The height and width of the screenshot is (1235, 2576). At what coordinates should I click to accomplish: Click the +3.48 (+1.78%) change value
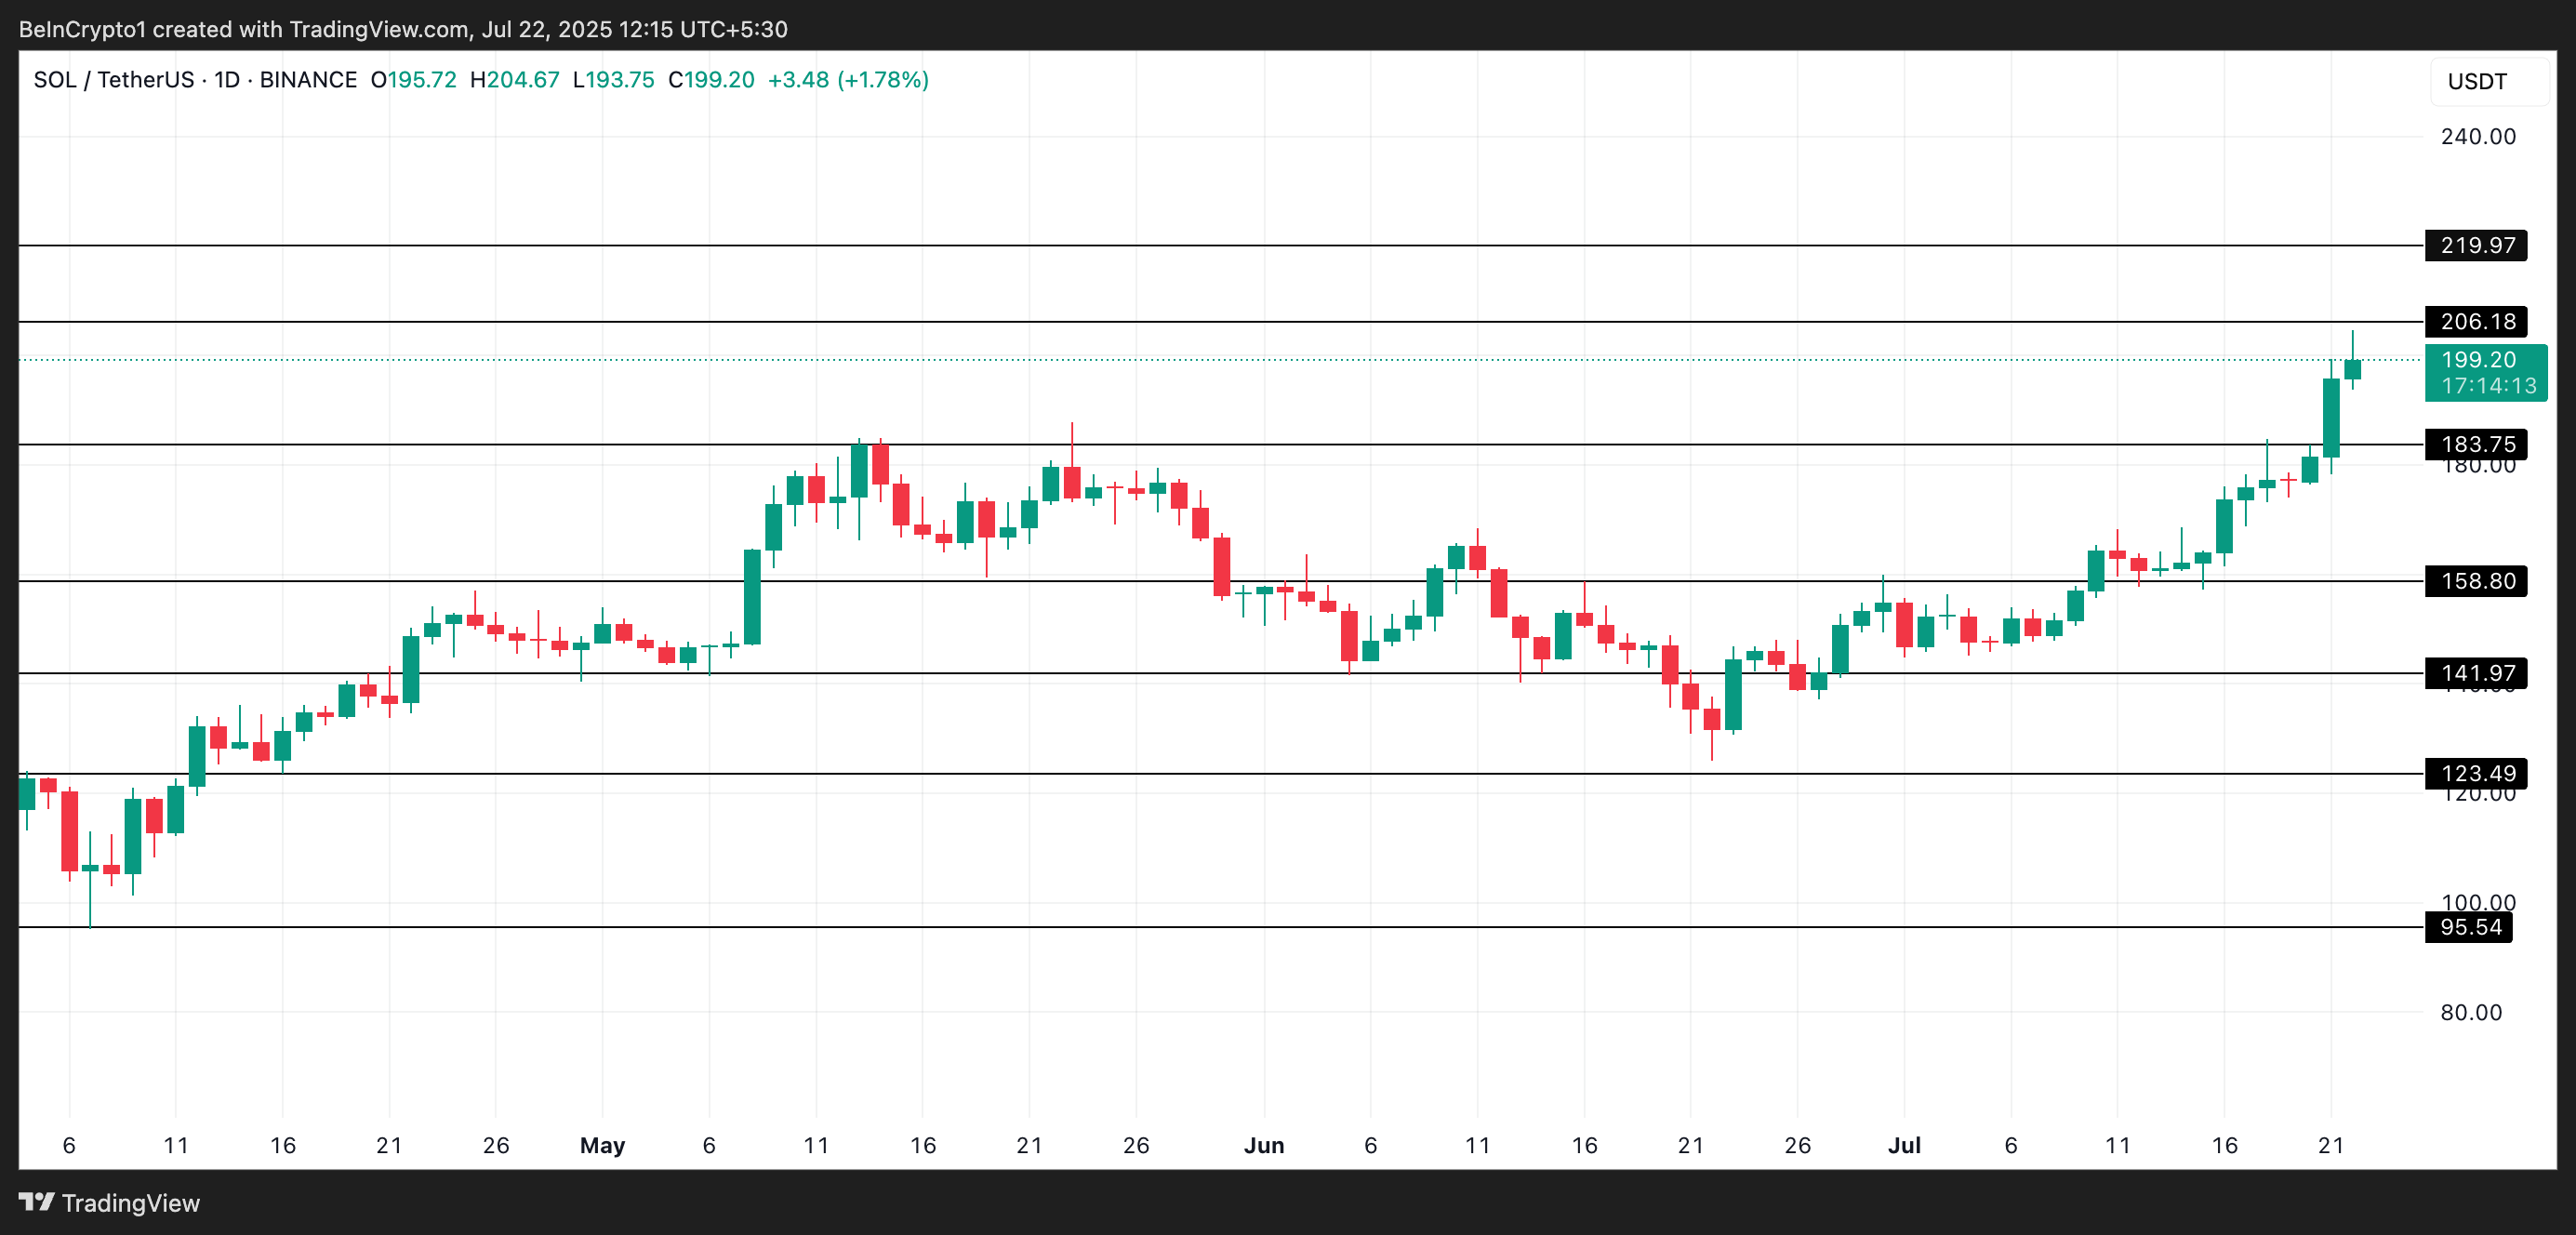[848, 80]
